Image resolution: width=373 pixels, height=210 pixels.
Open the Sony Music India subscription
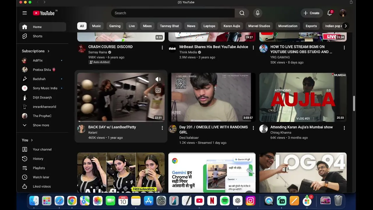43,88
